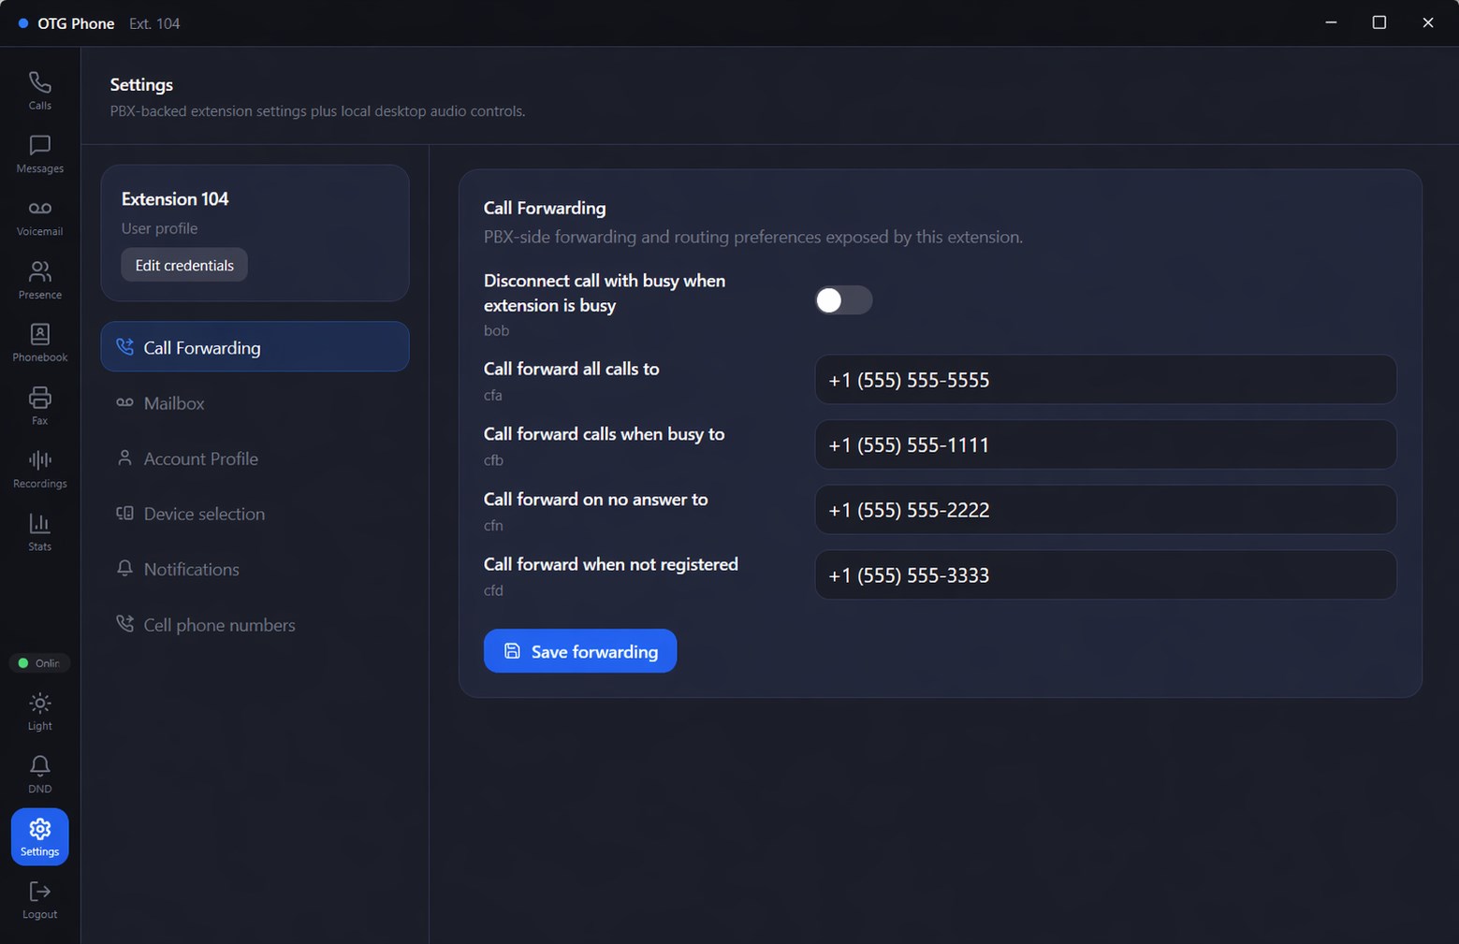This screenshot has width=1459, height=944.
Task: Toggle DND bell in sidebar
Action: pos(39,774)
